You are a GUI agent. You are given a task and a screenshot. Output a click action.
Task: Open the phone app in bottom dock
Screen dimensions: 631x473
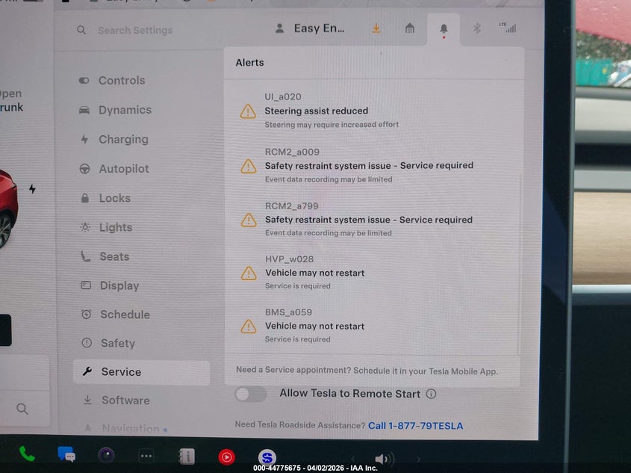pyautogui.click(x=27, y=454)
